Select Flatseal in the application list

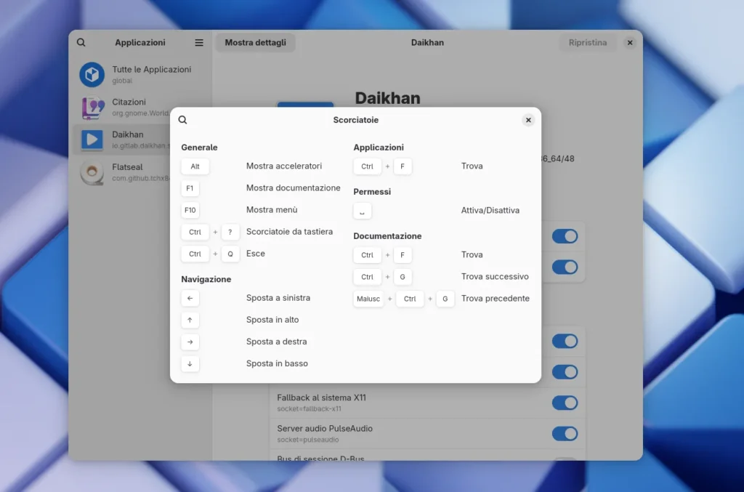click(x=140, y=172)
